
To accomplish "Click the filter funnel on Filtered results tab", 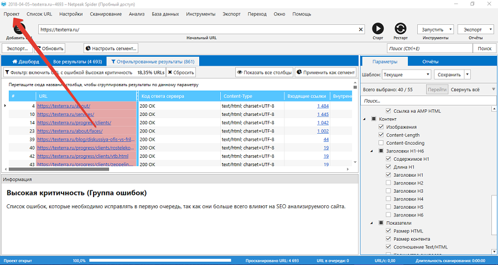I will point(113,61).
